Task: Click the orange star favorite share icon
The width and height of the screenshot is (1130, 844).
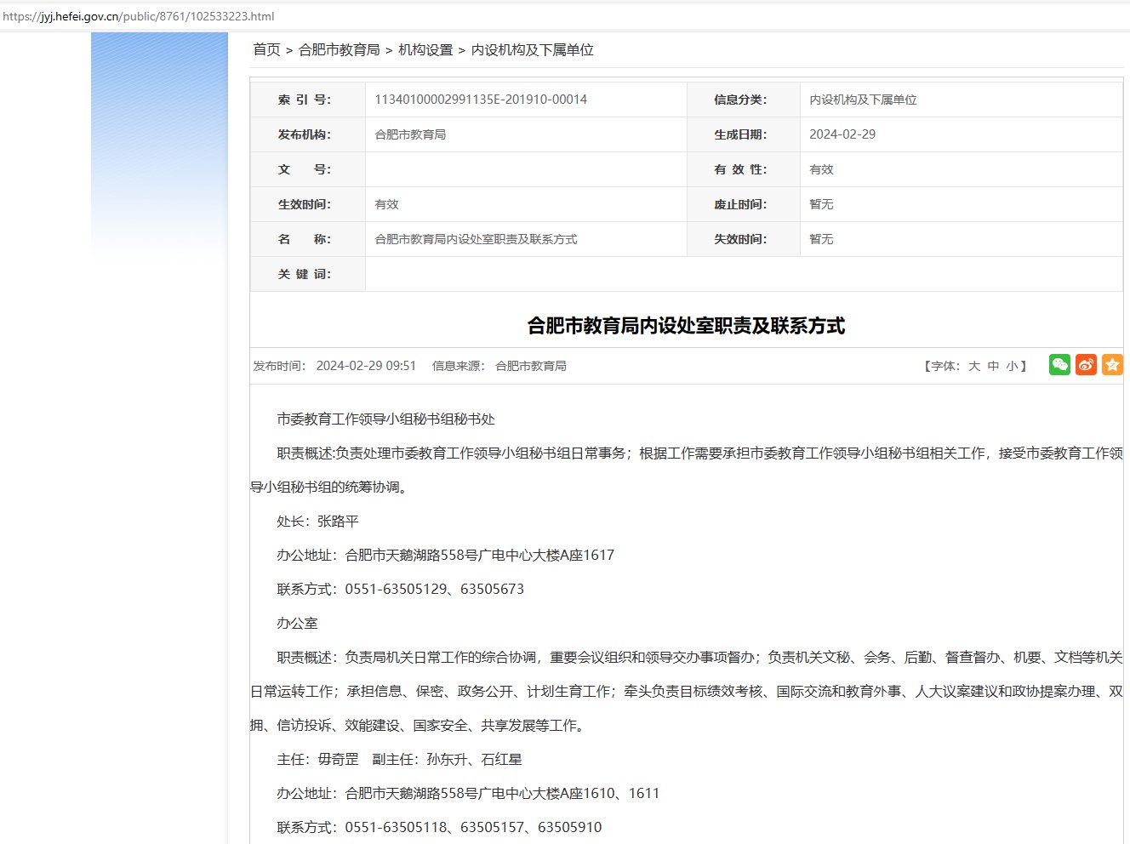Action: [x=1112, y=364]
